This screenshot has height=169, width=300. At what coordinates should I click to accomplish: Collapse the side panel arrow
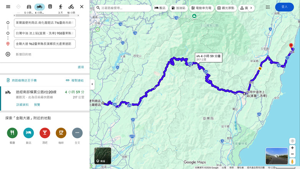[x=92, y=84]
